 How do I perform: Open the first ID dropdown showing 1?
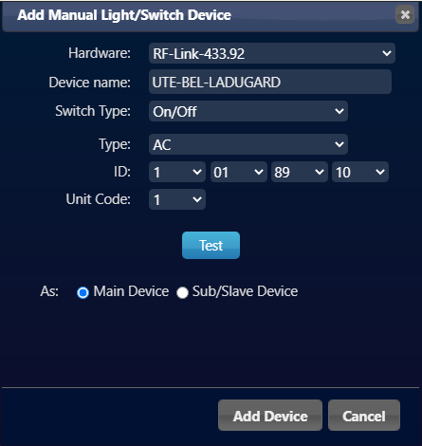tap(177, 172)
